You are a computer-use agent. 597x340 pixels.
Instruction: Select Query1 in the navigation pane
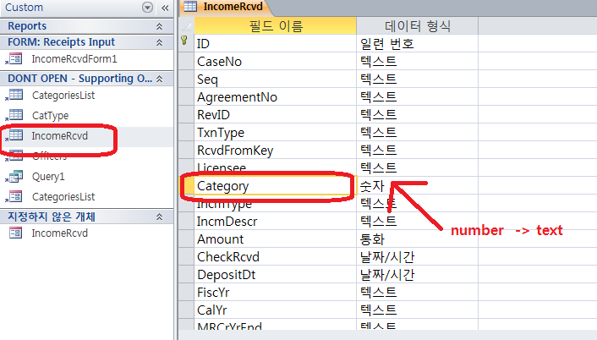tap(48, 177)
